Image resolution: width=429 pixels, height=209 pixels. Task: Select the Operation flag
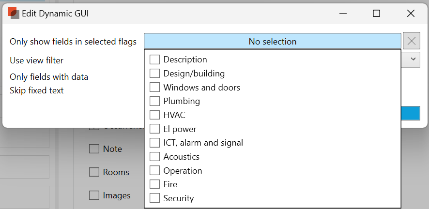click(154, 171)
